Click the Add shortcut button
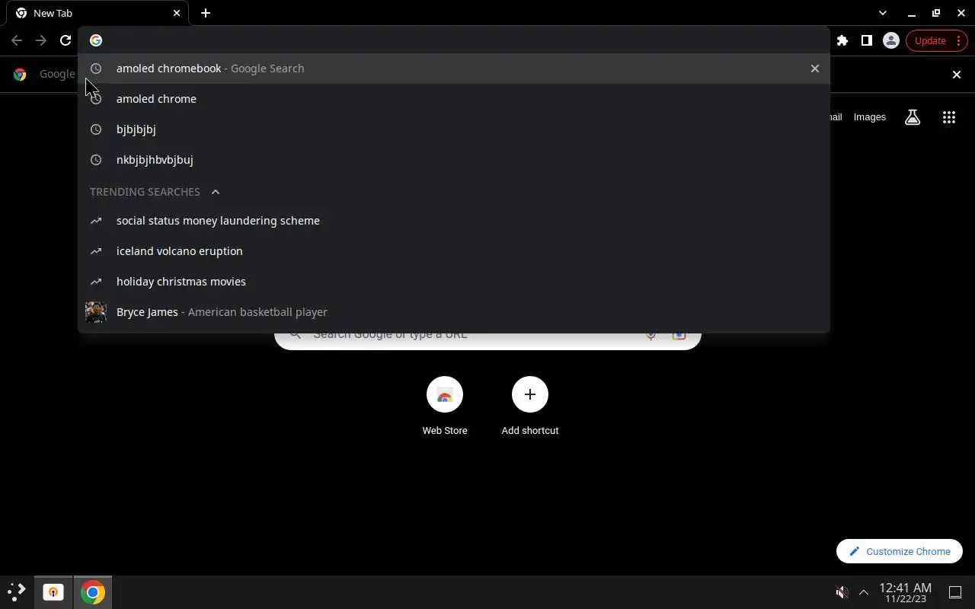 click(x=530, y=407)
